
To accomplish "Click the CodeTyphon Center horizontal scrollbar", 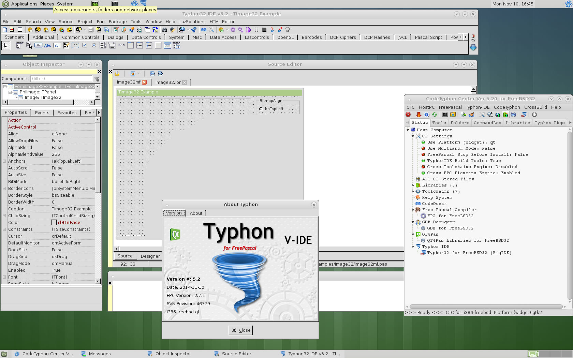I will [x=486, y=307].
